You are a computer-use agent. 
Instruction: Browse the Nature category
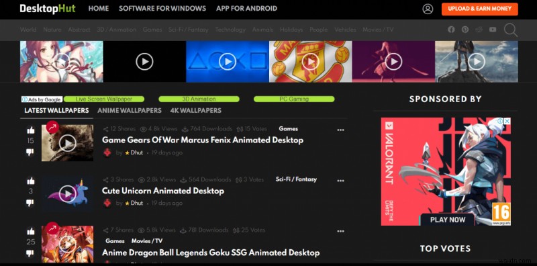(x=52, y=30)
